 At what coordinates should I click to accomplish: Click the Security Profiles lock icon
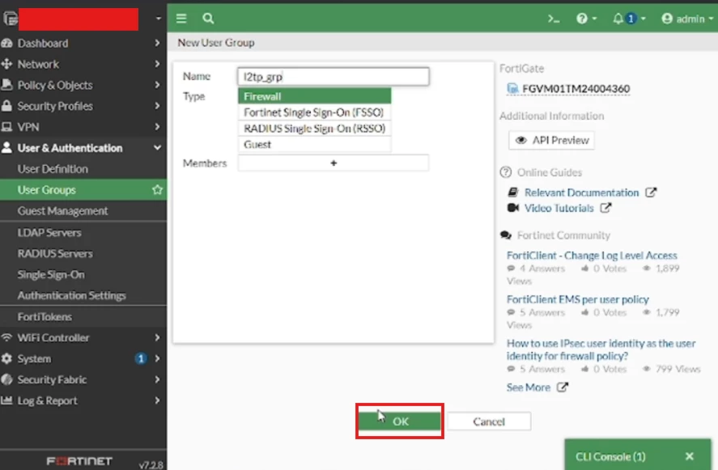[6, 106]
